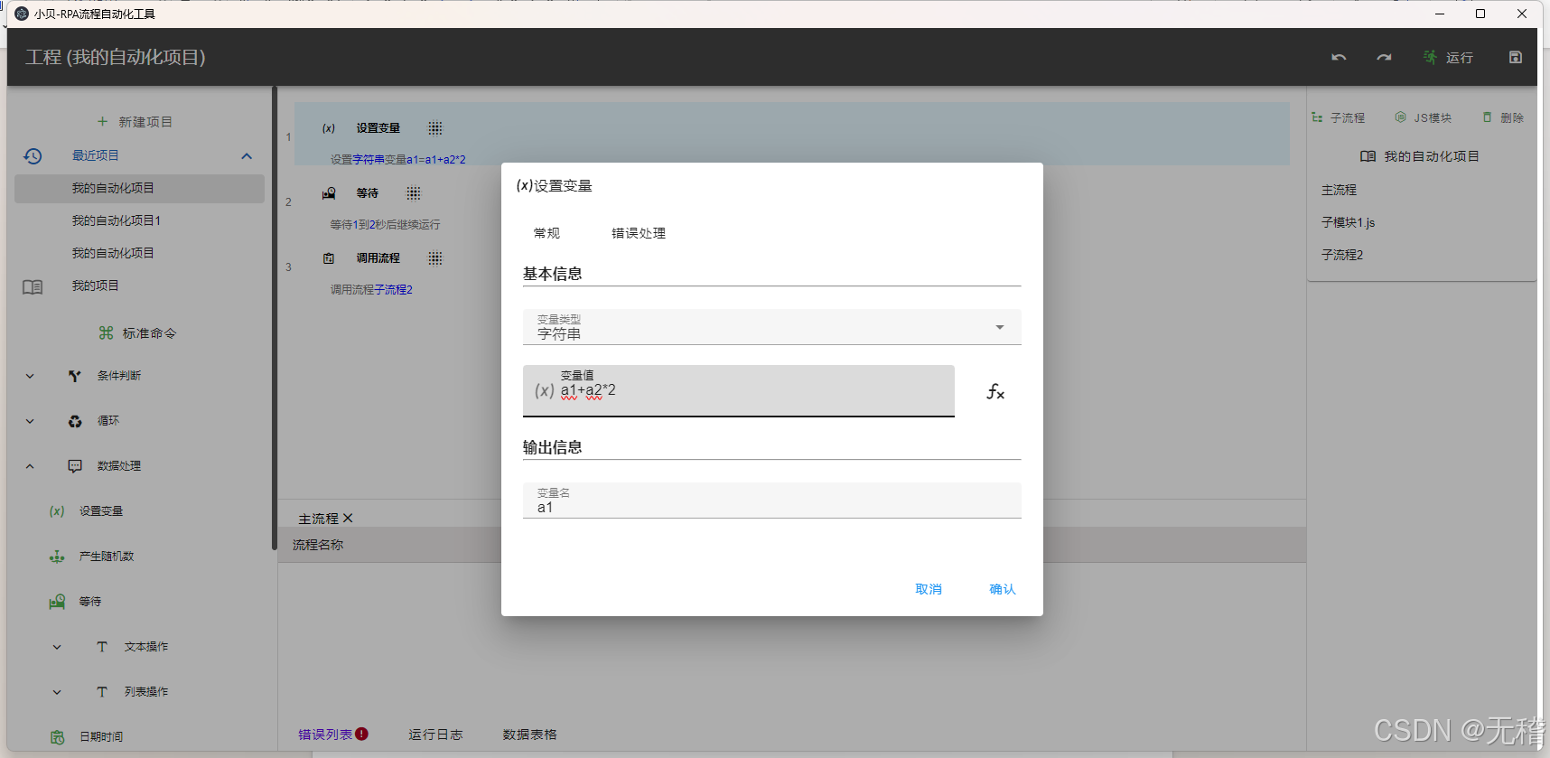Confirm the dialog with 确认
Viewport: 1550px width, 758px height.
click(x=1003, y=589)
